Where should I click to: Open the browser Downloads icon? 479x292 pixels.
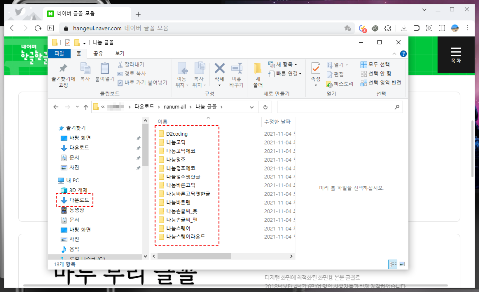pos(404,28)
